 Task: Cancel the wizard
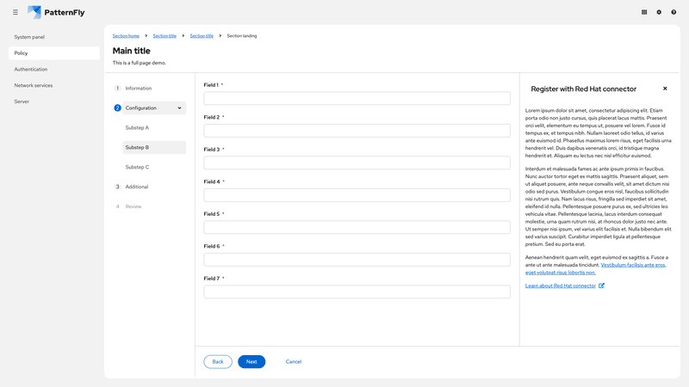coord(294,361)
